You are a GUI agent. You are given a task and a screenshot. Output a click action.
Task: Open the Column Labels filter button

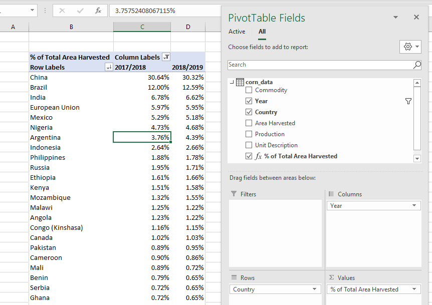tap(166, 57)
